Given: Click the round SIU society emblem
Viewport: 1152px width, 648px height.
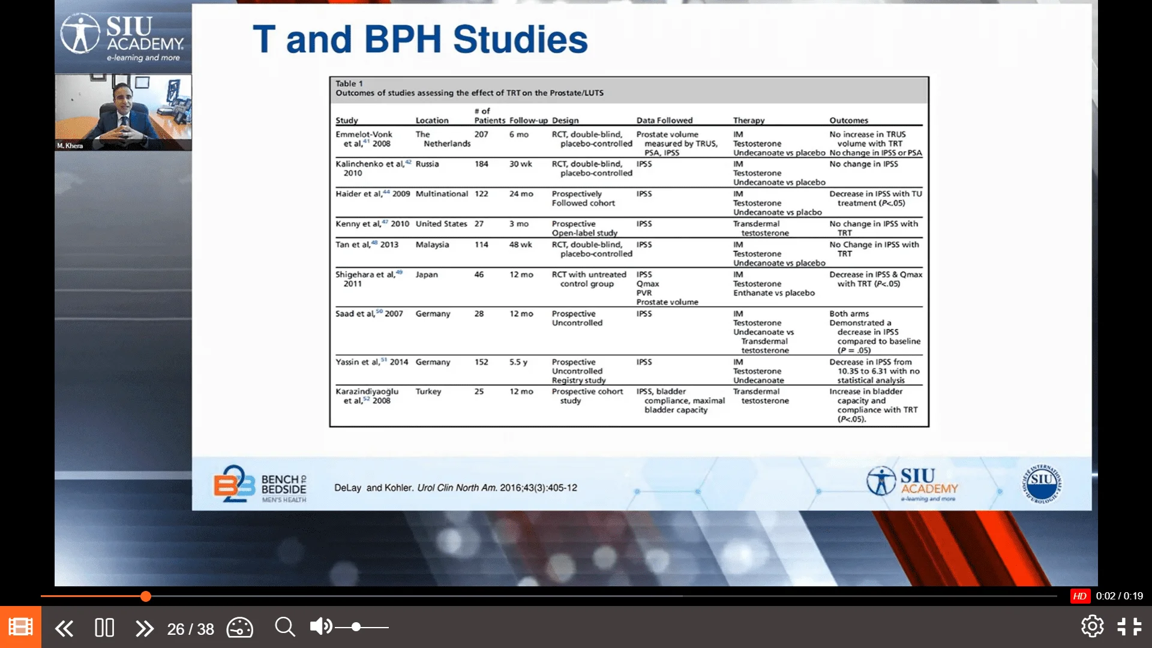Looking at the screenshot, I should pos(1042,483).
